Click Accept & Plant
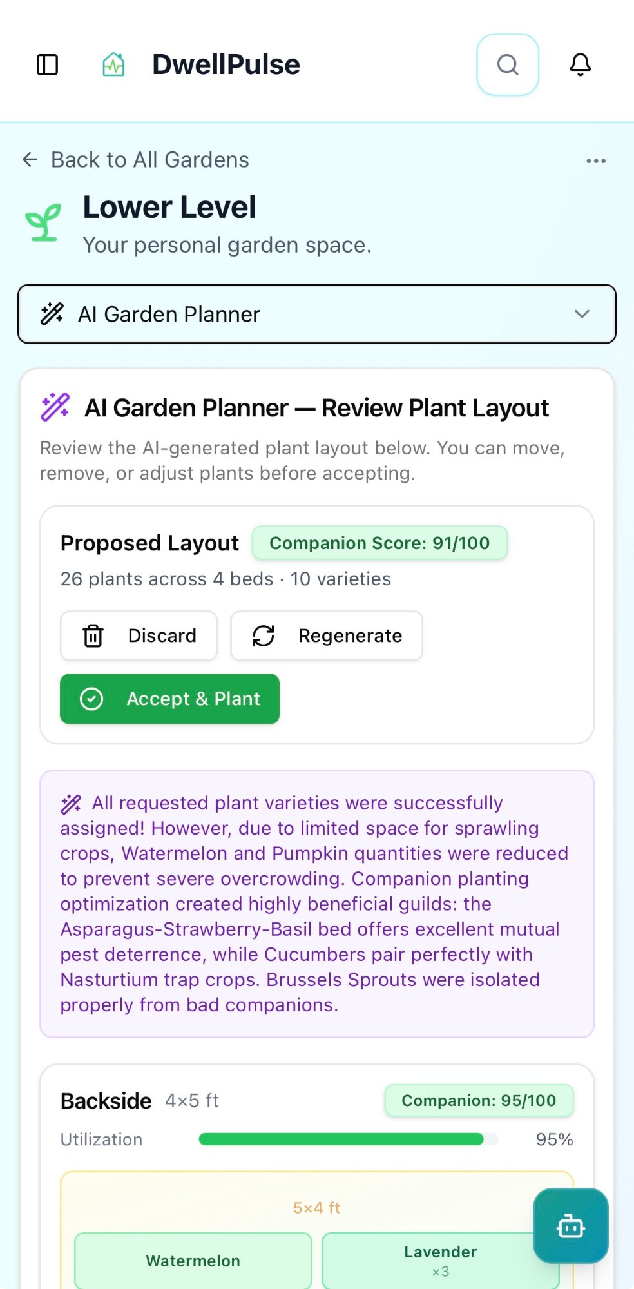634x1289 pixels. click(169, 699)
